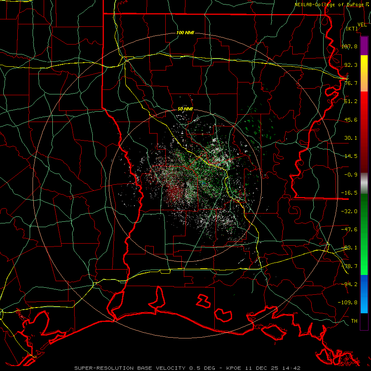371x371 pixels.
Task: Click the yellow-orange band of the color bar
Action: (364, 73)
